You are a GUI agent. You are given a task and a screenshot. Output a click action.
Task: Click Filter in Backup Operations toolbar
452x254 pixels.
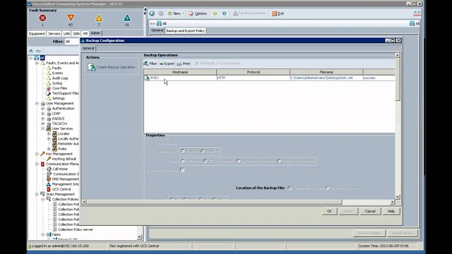[150, 63]
